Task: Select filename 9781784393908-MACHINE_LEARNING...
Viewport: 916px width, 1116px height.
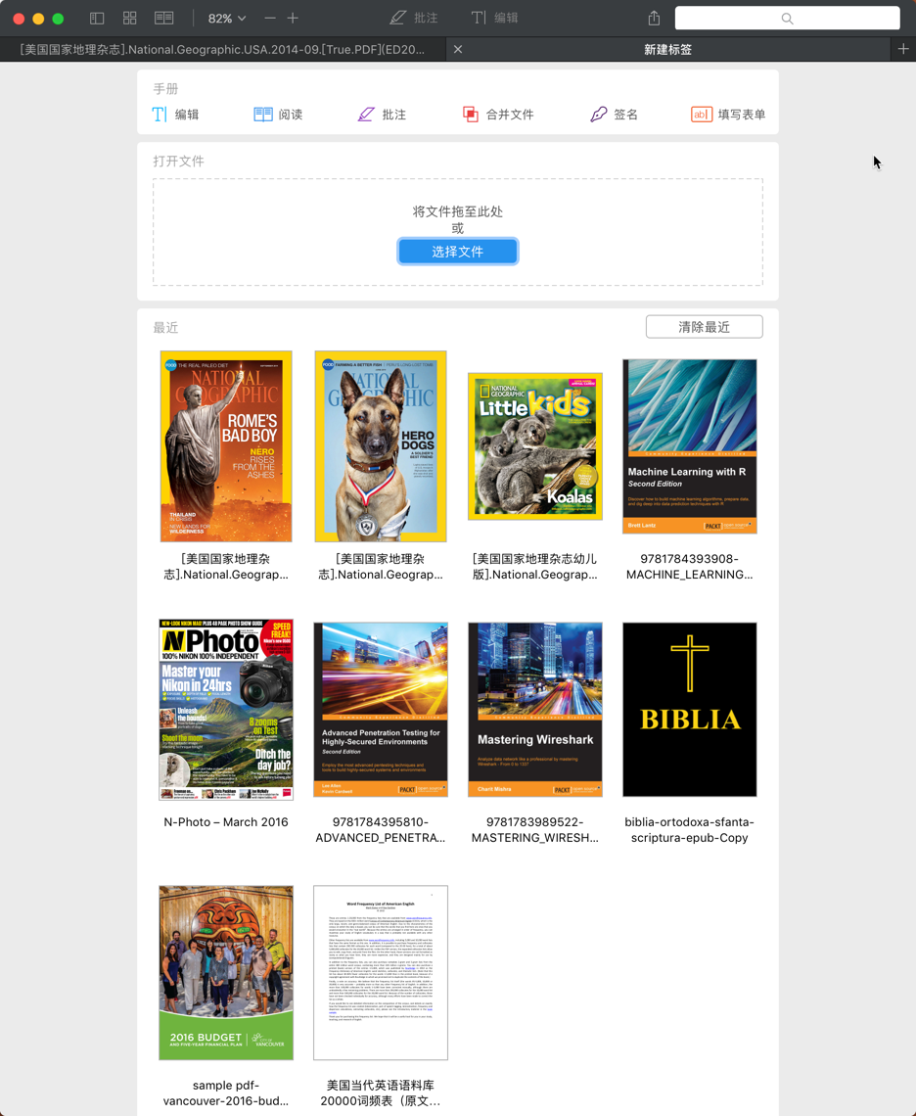Action: pyautogui.click(x=690, y=567)
